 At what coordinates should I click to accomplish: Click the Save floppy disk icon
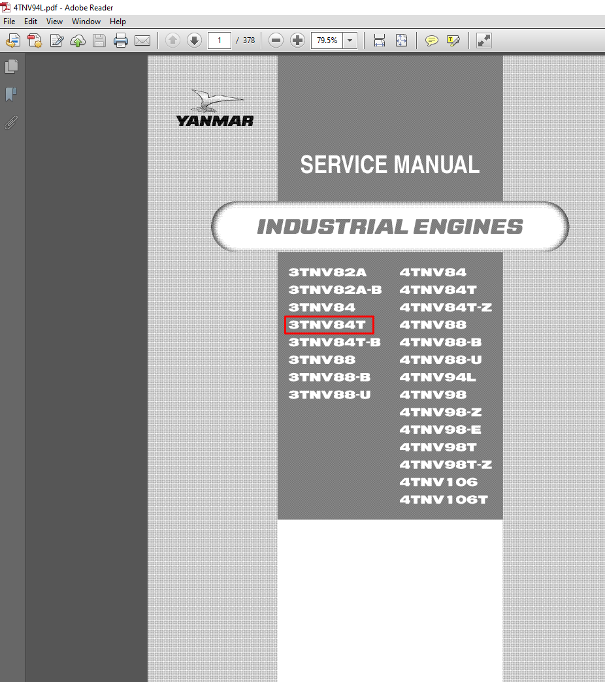[99, 41]
